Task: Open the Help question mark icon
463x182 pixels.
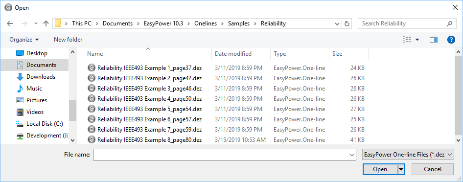Action: tap(451, 40)
